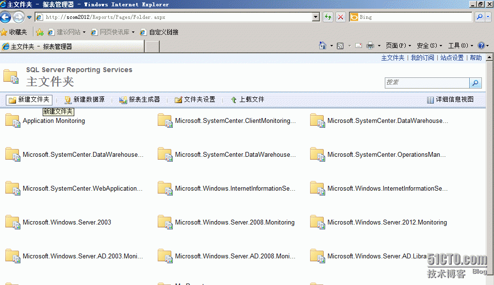The width and height of the screenshot is (494, 285).
Task: Switch to 详细信息视图
Action: point(450,100)
